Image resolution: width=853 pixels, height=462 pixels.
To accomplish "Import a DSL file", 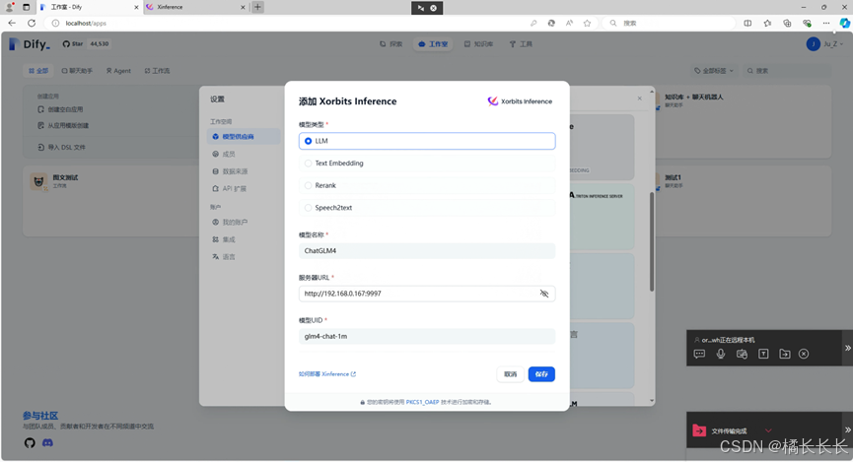I will [x=61, y=148].
